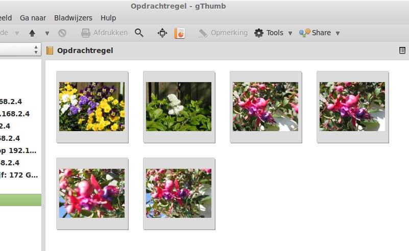Open the dropdown arrow next to the cut-off toolbar button
Image resolution: width=409 pixels, height=251 pixels.
(x=17, y=33)
